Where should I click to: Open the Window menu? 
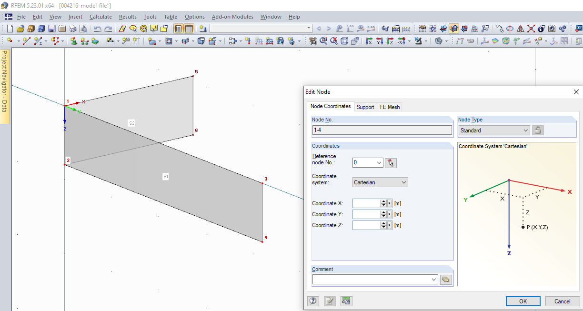tap(271, 17)
